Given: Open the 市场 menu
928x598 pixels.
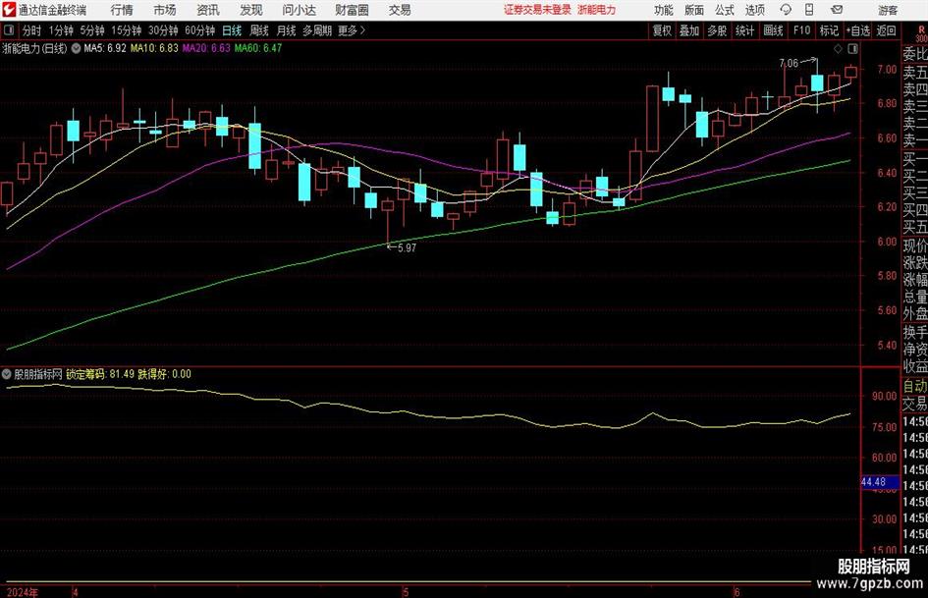Looking at the screenshot, I should [165, 10].
